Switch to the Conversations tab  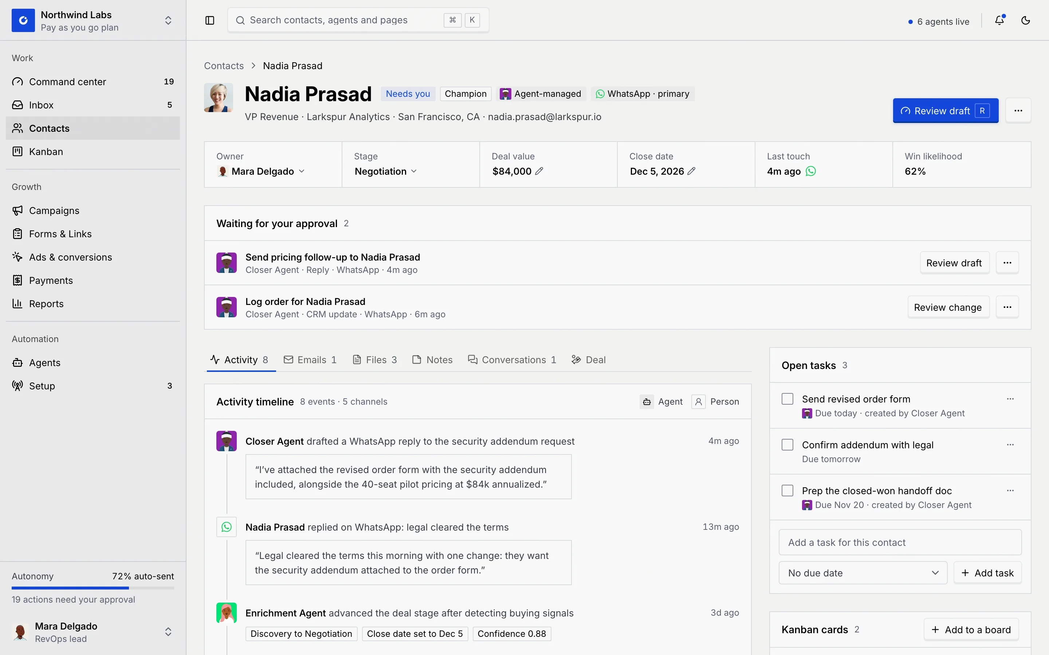tap(512, 360)
